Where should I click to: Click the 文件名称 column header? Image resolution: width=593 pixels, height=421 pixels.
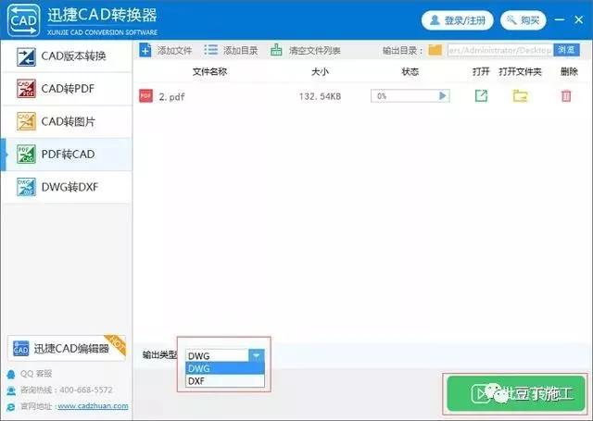point(209,72)
